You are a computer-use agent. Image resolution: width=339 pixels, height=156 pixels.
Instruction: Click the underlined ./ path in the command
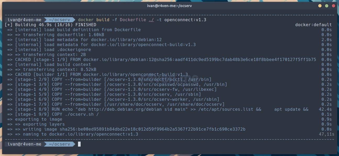[x=151, y=20]
